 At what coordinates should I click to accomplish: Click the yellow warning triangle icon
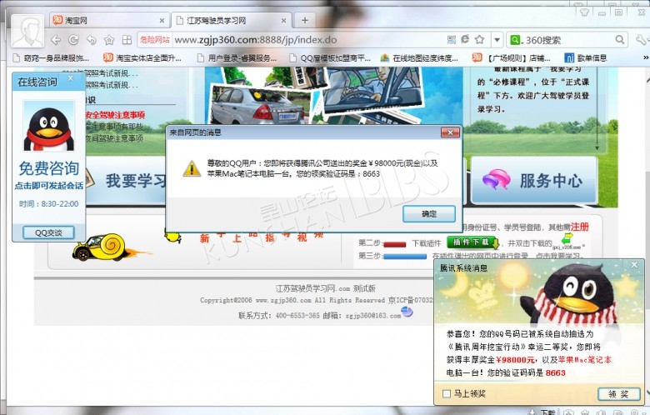(x=192, y=168)
